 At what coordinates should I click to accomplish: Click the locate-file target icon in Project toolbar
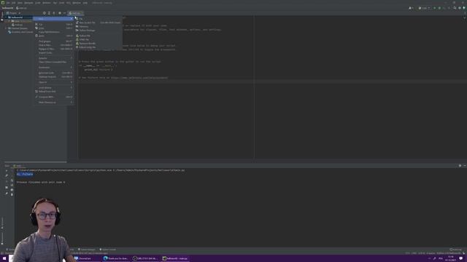[x=45, y=13]
